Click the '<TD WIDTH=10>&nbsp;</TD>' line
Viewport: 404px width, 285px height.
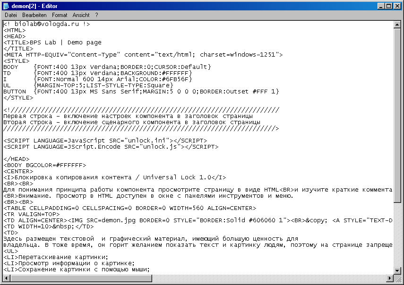49,226
